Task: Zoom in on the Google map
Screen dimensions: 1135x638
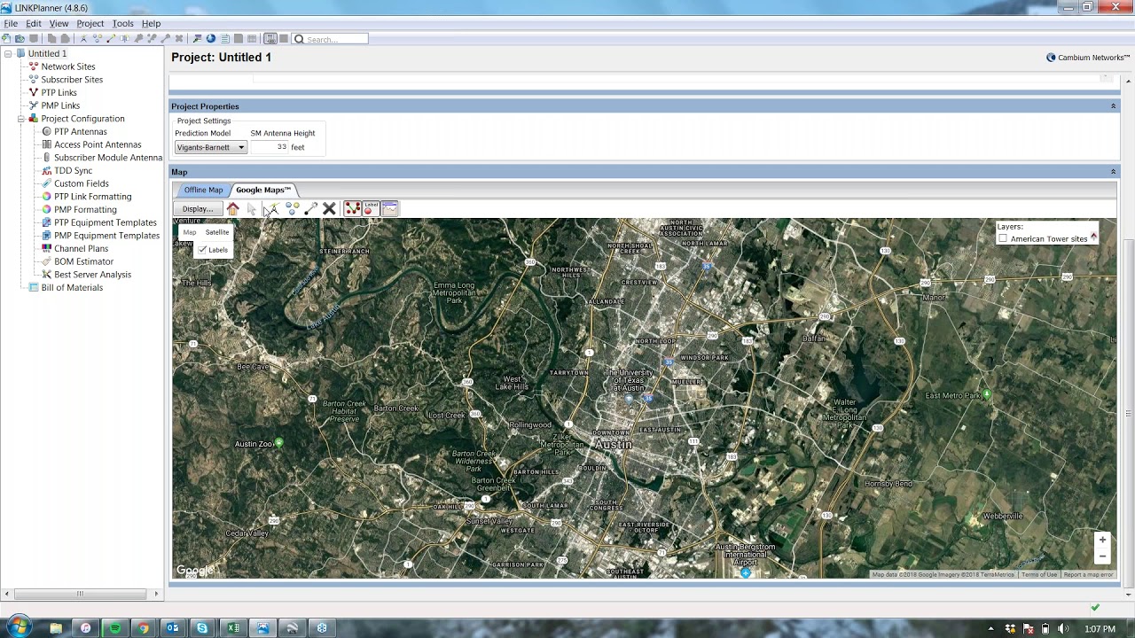Action: (1102, 540)
